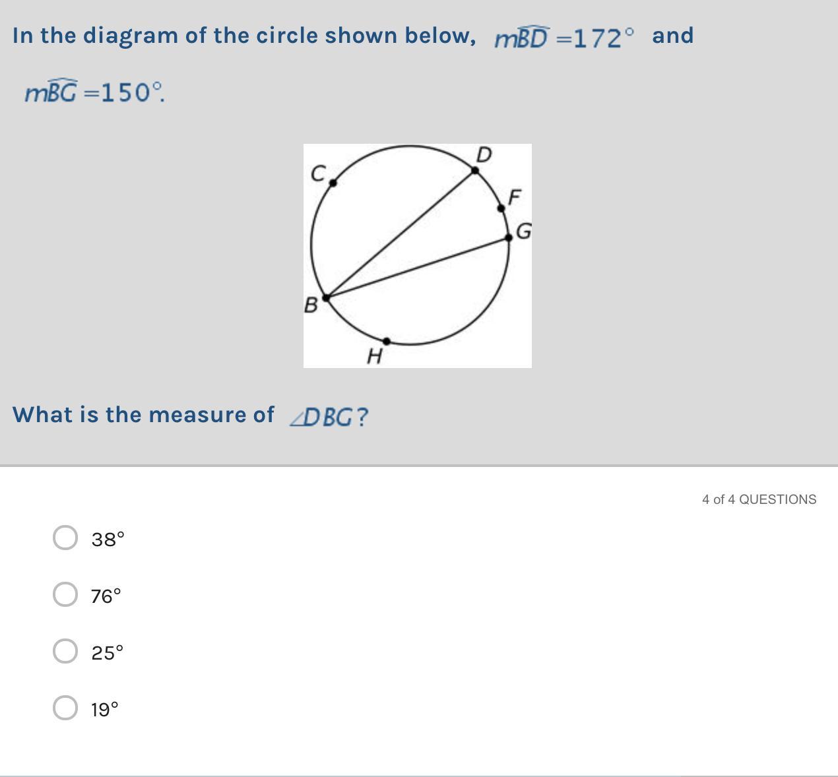
Task: Click the middle of chord BD
Action: (401, 233)
